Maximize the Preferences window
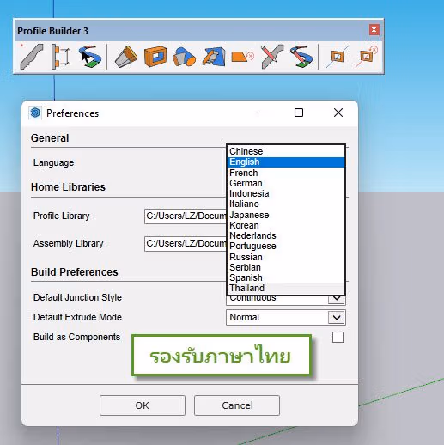Image resolution: width=444 pixels, height=445 pixels. coord(299,113)
